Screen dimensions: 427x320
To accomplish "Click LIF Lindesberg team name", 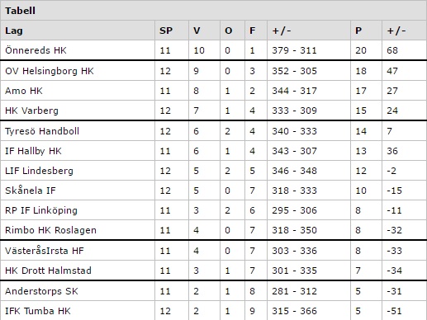I will [x=39, y=171].
